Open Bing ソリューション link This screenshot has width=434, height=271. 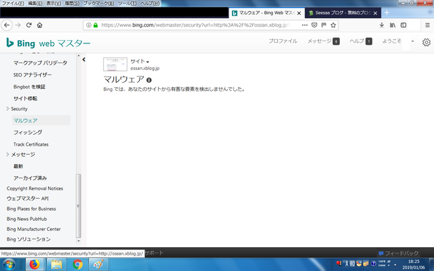pos(28,239)
